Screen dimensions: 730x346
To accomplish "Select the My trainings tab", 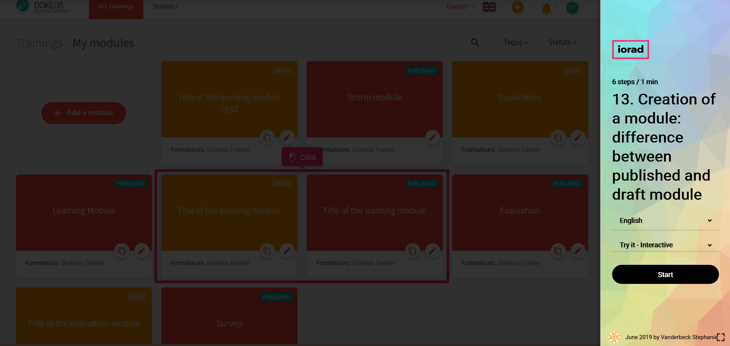I will [x=116, y=6].
